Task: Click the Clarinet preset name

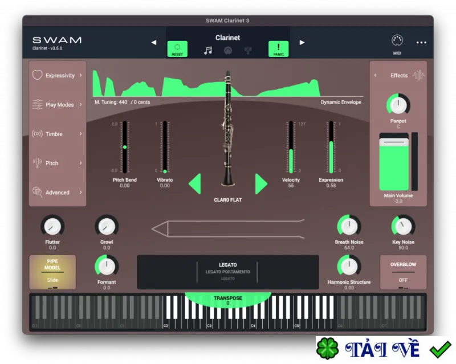Action: click(x=227, y=38)
